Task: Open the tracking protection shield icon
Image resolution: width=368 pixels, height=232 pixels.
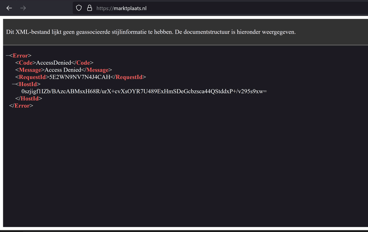Action: [x=79, y=8]
